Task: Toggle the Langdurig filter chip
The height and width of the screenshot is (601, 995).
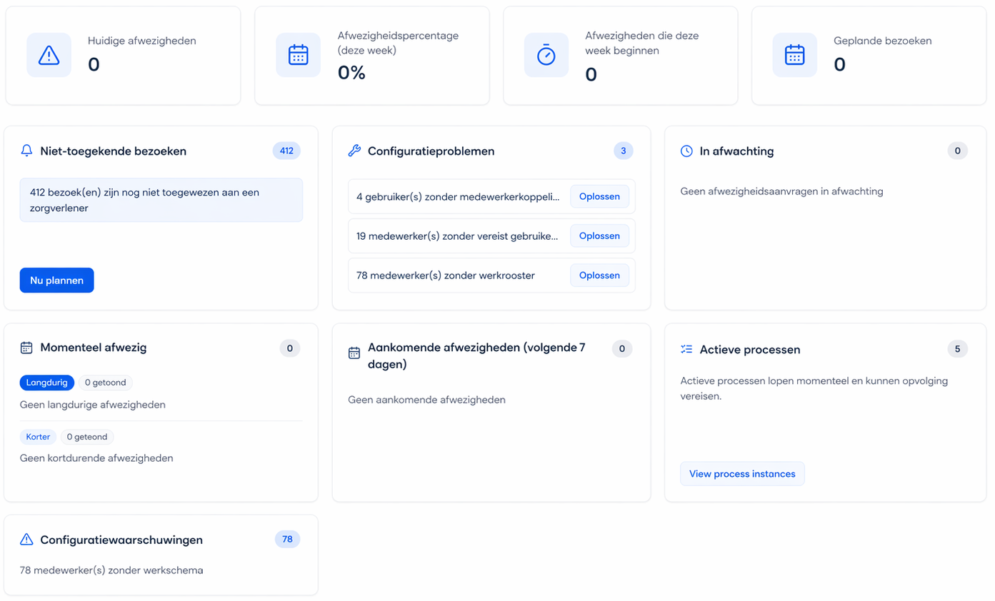Action: [46, 383]
